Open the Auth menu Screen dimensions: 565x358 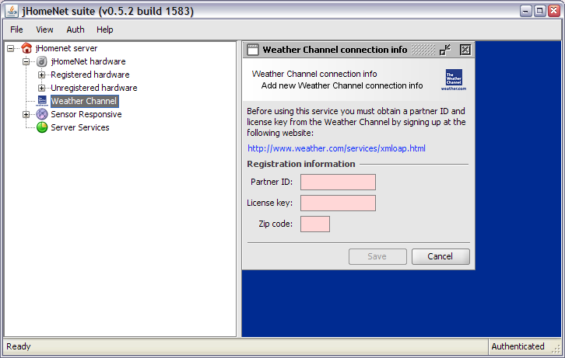tap(75, 30)
